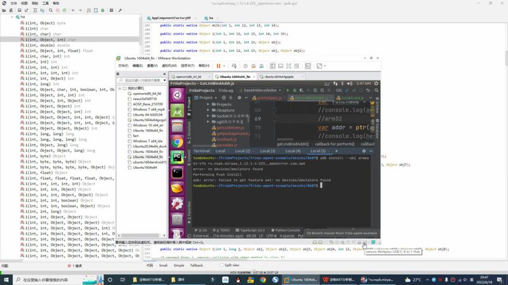Launch PyCharm from the Ubuntu dock
Viewport: 508px width, 285px height.
(178, 157)
